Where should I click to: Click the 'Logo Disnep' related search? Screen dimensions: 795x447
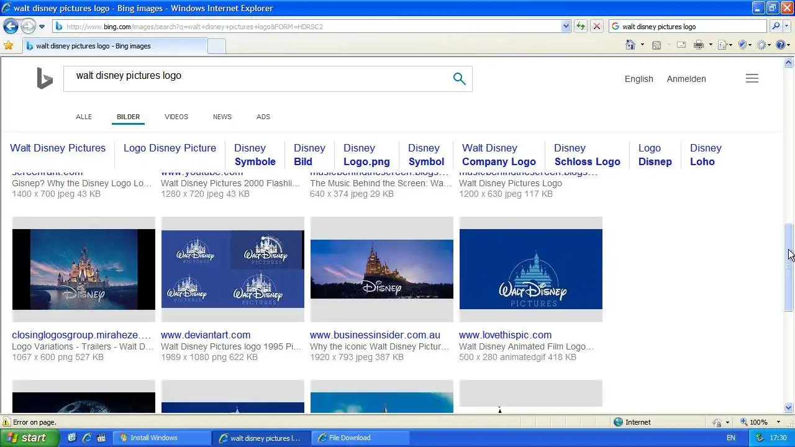[655, 155]
